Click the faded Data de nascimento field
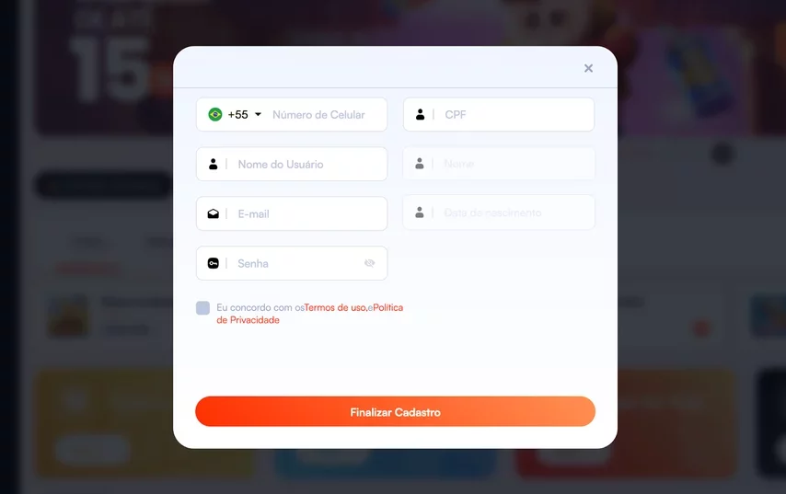786x494 pixels. (x=499, y=213)
